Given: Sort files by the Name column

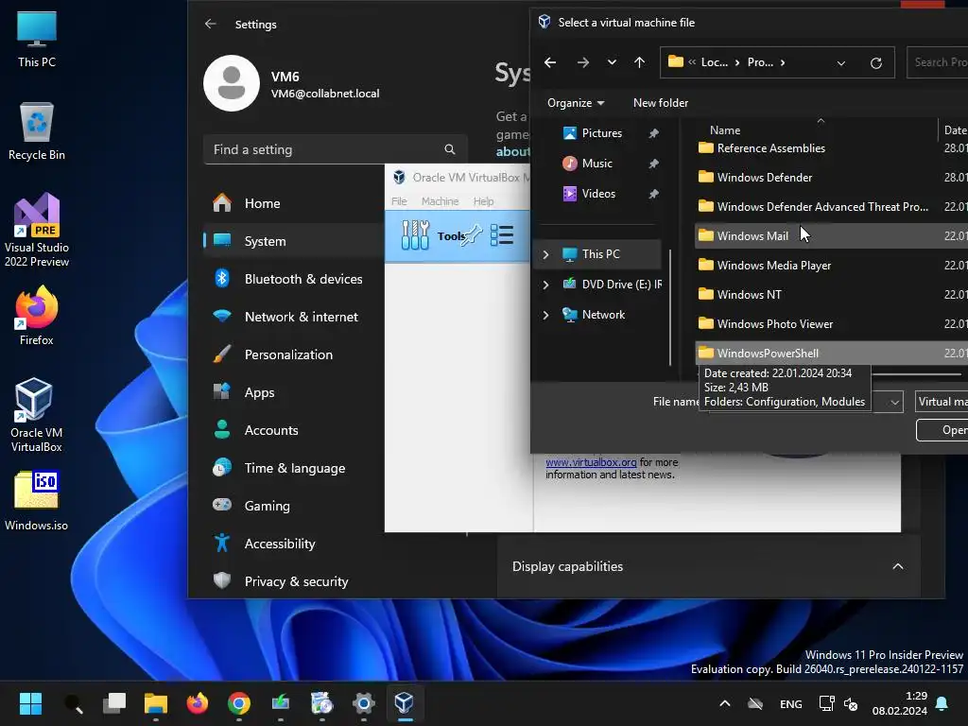Looking at the screenshot, I should (x=725, y=130).
